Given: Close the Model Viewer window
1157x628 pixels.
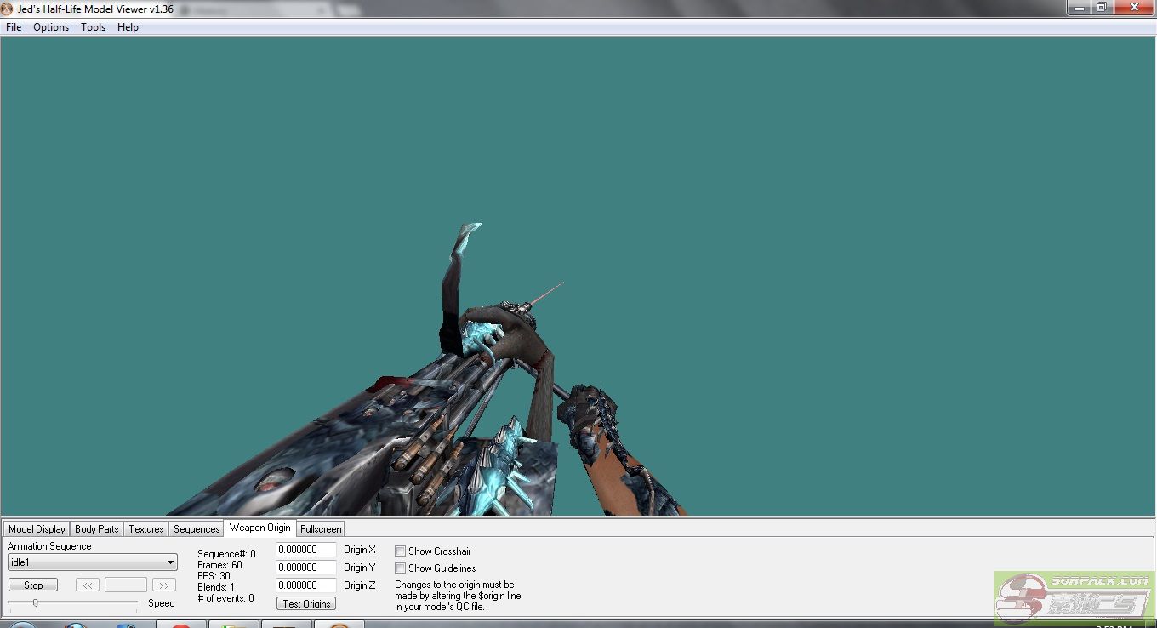Looking at the screenshot, I should (x=1134, y=7).
